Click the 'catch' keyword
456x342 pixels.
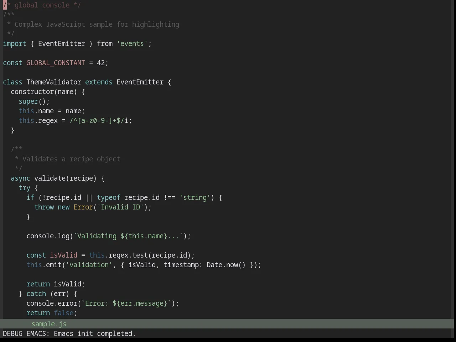(x=36, y=294)
